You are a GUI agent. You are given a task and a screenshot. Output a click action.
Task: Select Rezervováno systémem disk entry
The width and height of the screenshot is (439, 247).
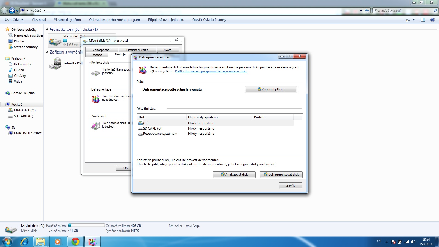(160, 134)
